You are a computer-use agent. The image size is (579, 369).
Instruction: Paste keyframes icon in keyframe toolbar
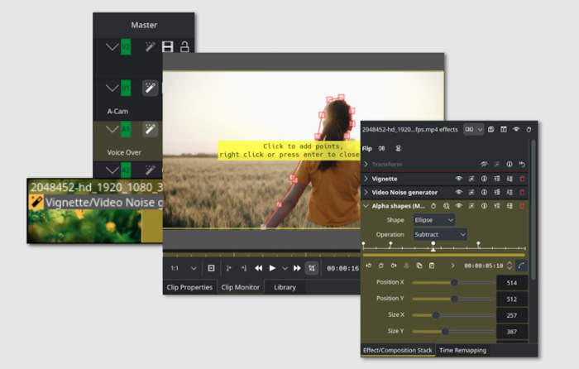(x=432, y=266)
